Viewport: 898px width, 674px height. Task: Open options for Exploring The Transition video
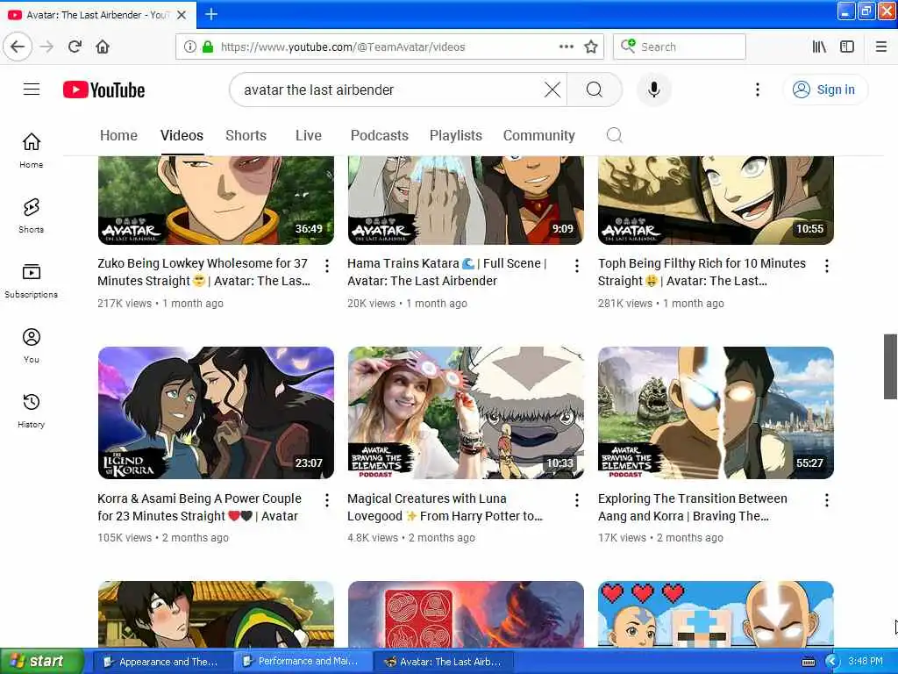(x=826, y=500)
